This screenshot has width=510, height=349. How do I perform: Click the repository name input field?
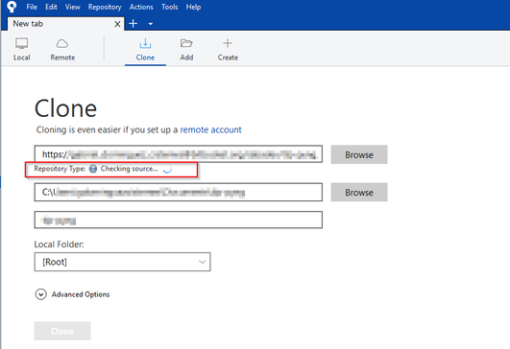coord(179,221)
